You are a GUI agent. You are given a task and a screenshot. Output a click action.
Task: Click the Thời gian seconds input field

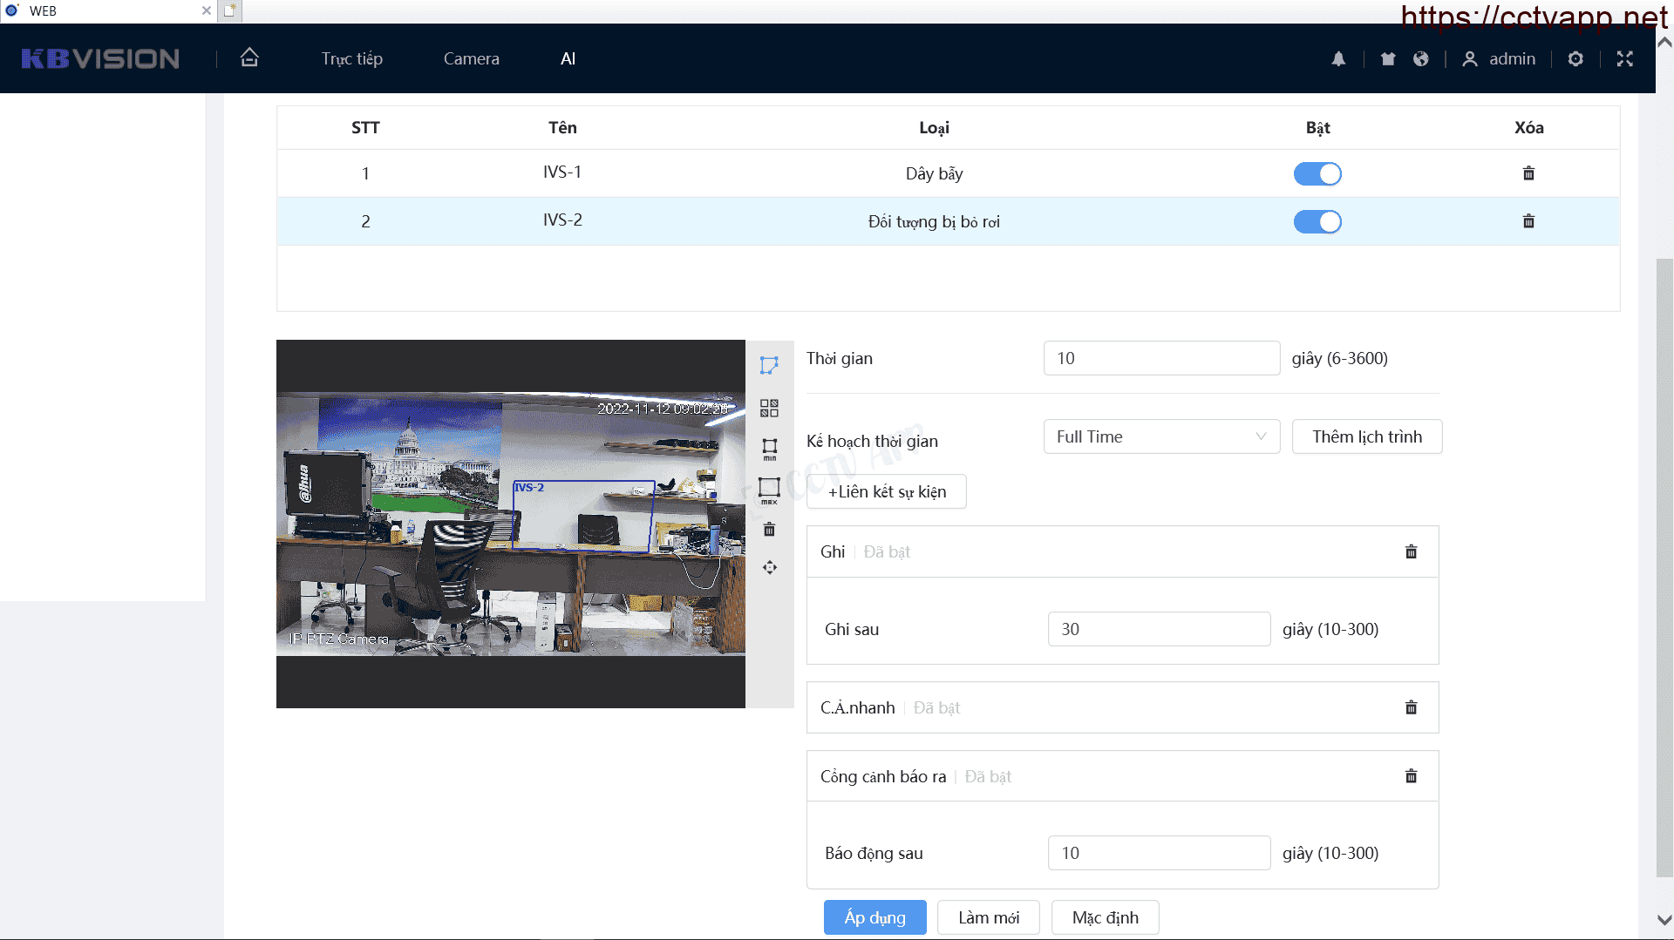click(x=1160, y=358)
